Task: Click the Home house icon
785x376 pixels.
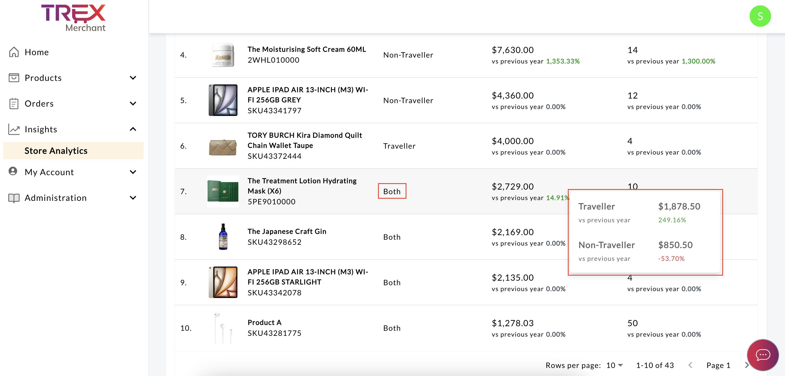Action: point(14,52)
